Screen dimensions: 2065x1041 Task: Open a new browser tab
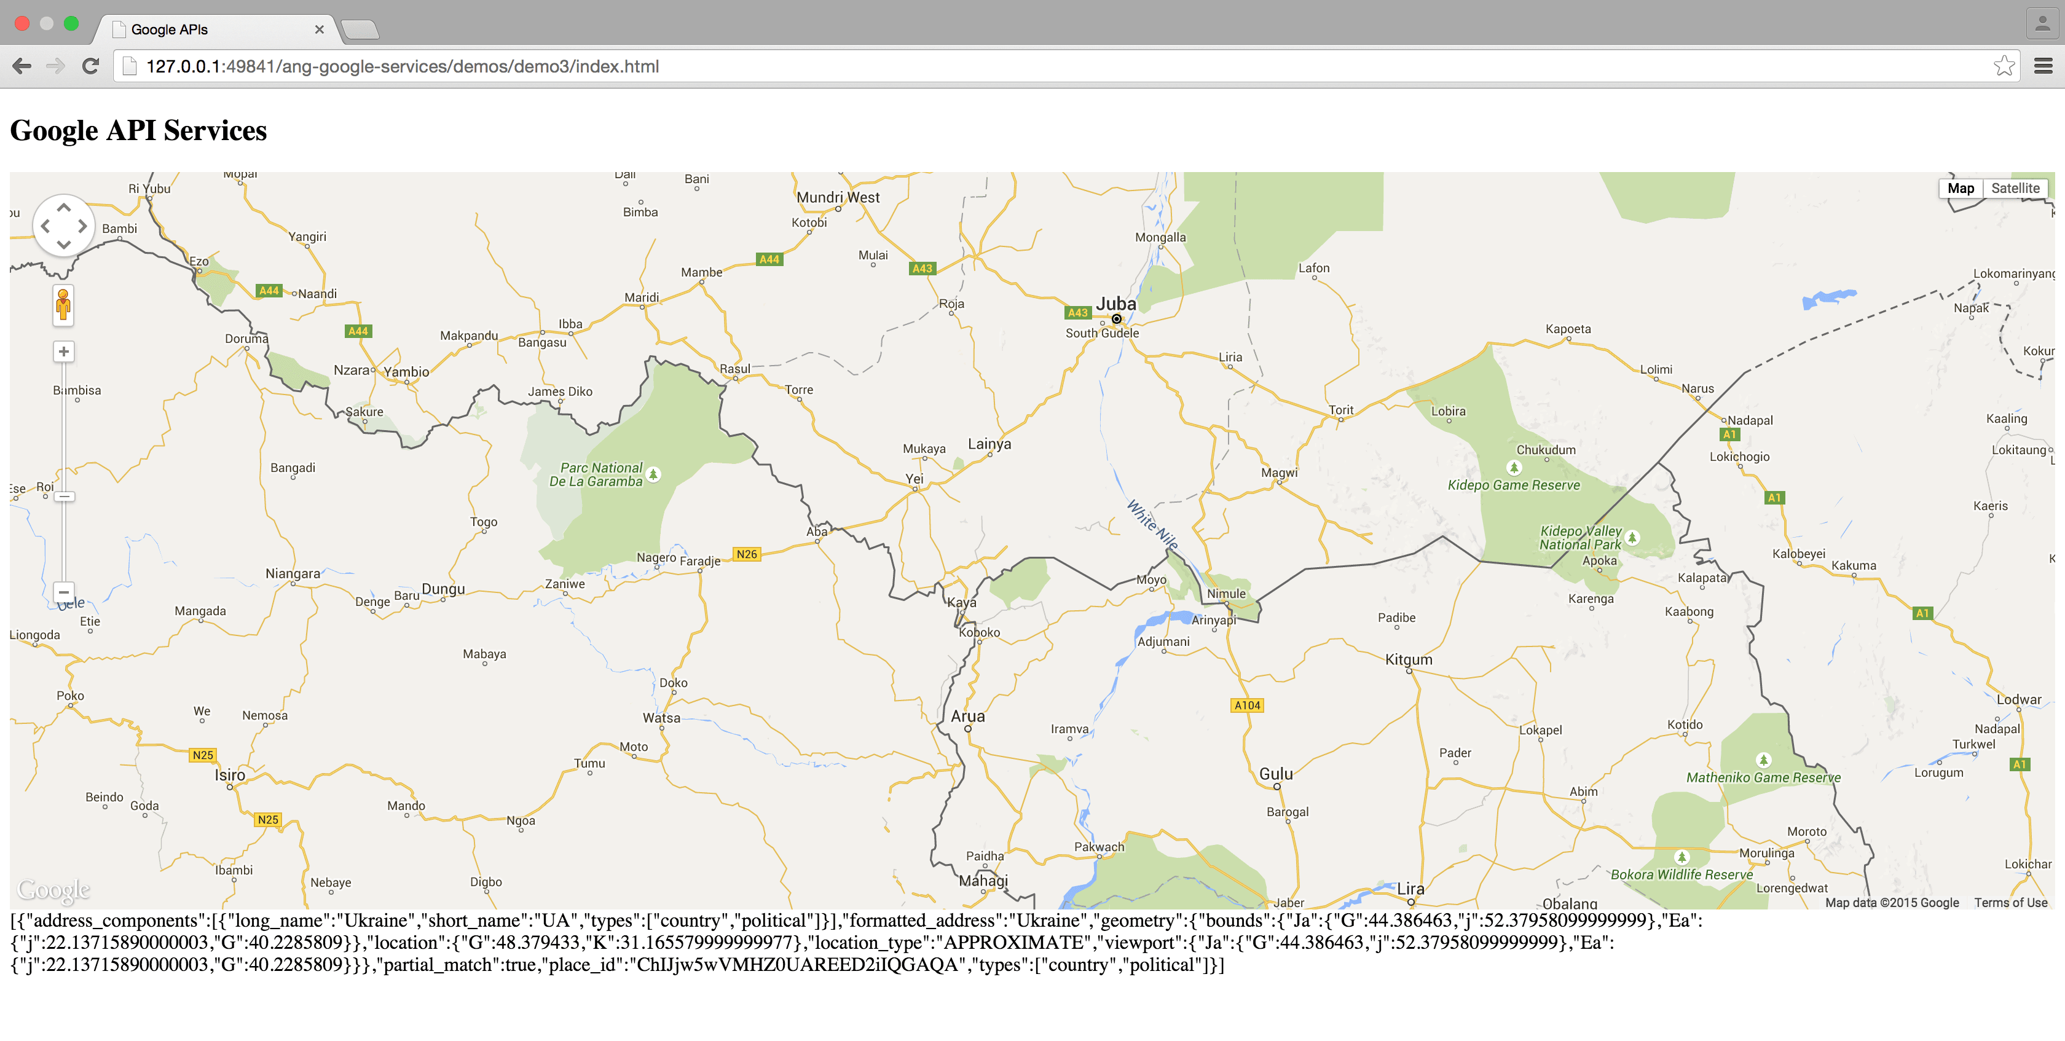360,29
